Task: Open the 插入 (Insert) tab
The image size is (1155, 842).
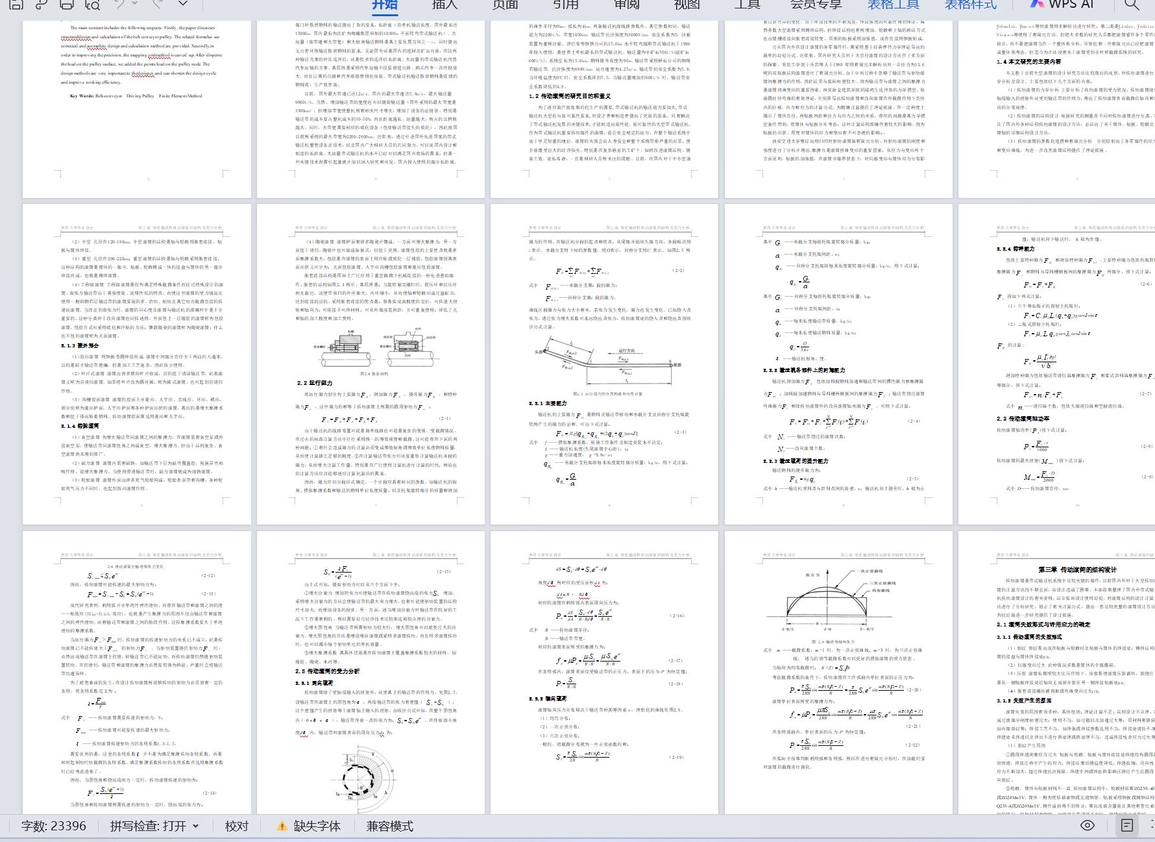Action: tap(444, 5)
